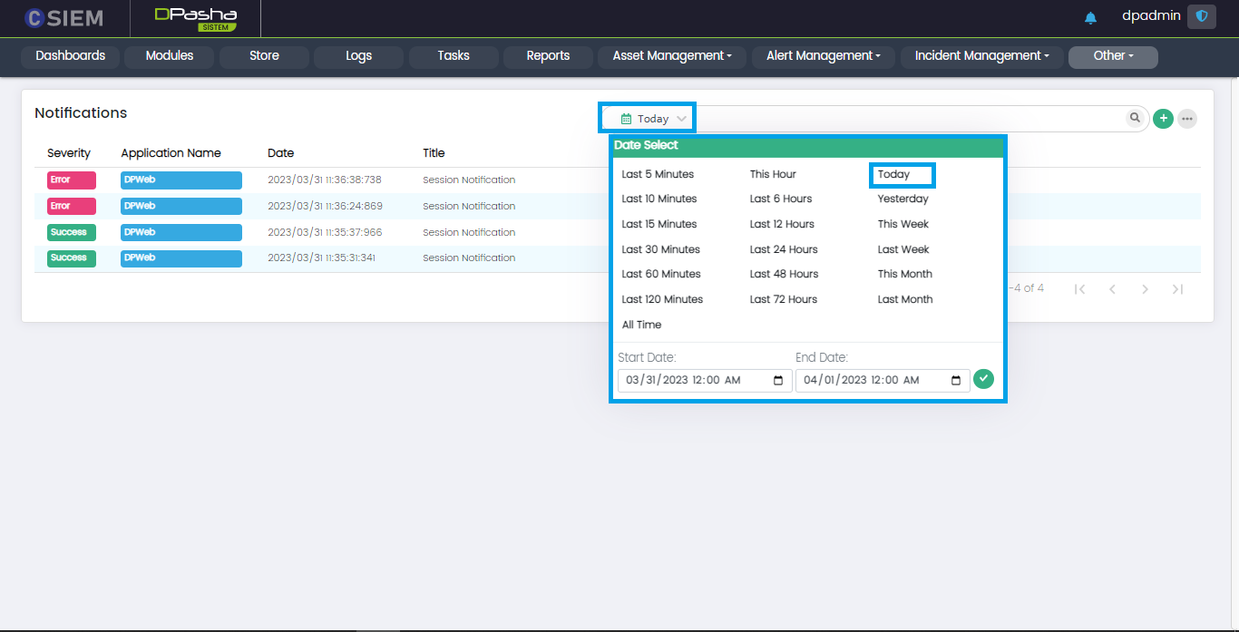Click the Start Date input field
Viewport: 1239px width, 632px height.
(x=689, y=381)
